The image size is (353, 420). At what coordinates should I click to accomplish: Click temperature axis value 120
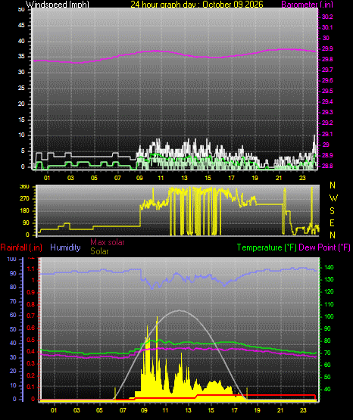click(329, 291)
